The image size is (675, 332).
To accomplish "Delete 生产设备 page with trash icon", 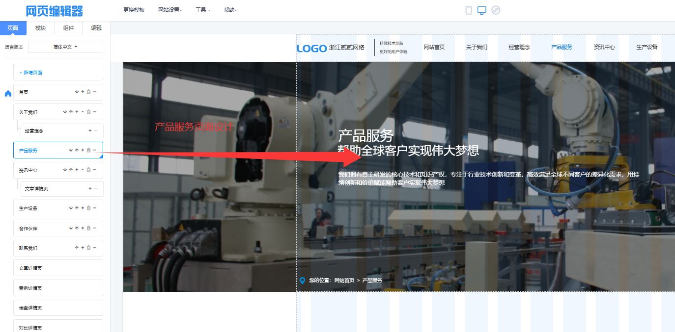I will point(88,208).
